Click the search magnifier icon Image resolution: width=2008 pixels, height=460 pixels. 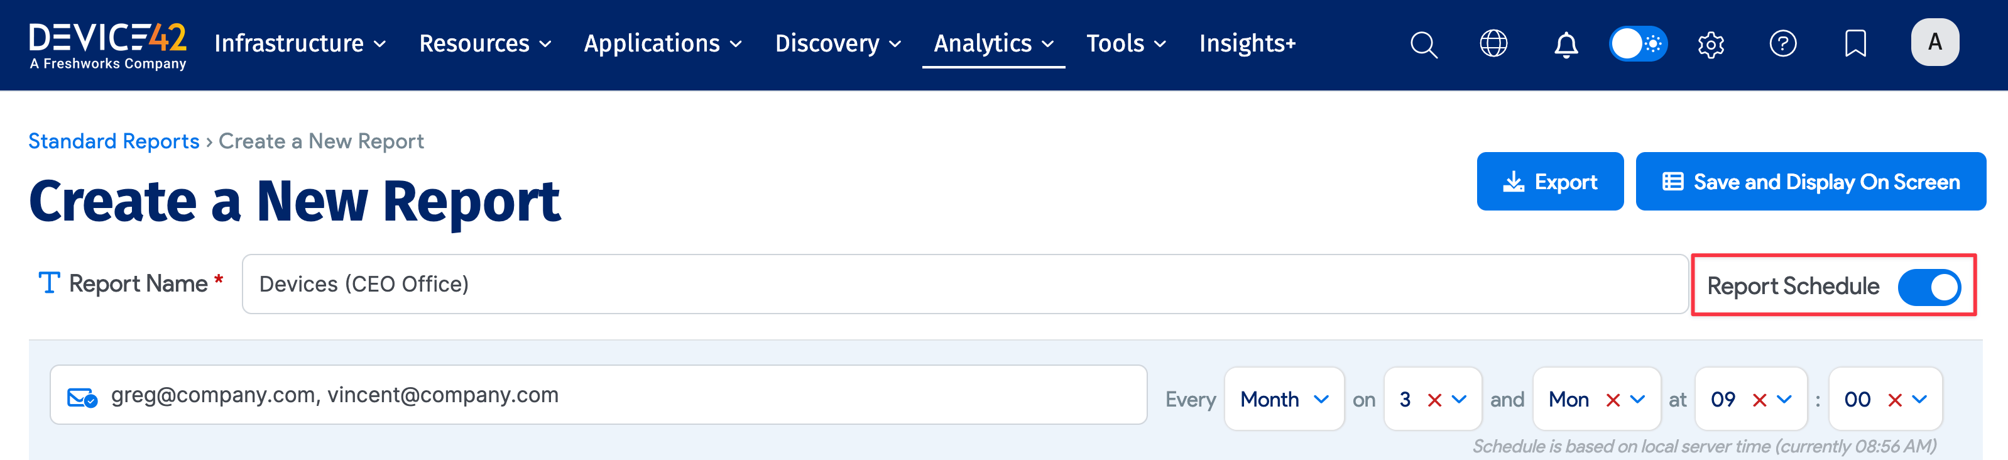coord(1422,45)
